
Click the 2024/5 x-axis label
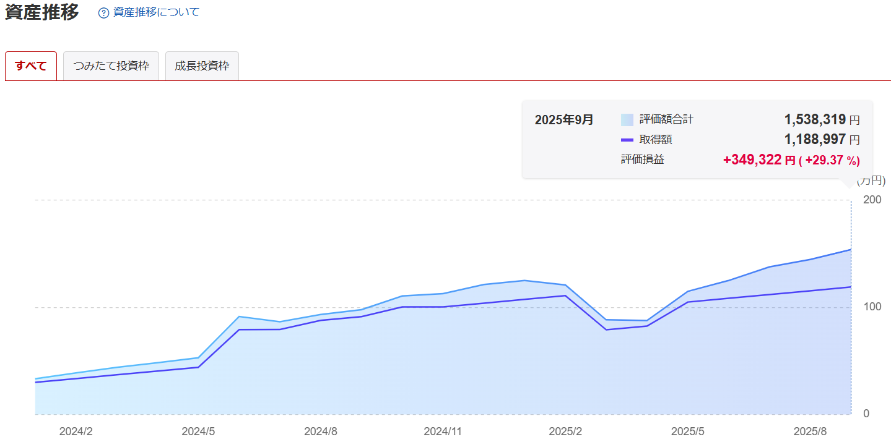coord(198,431)
